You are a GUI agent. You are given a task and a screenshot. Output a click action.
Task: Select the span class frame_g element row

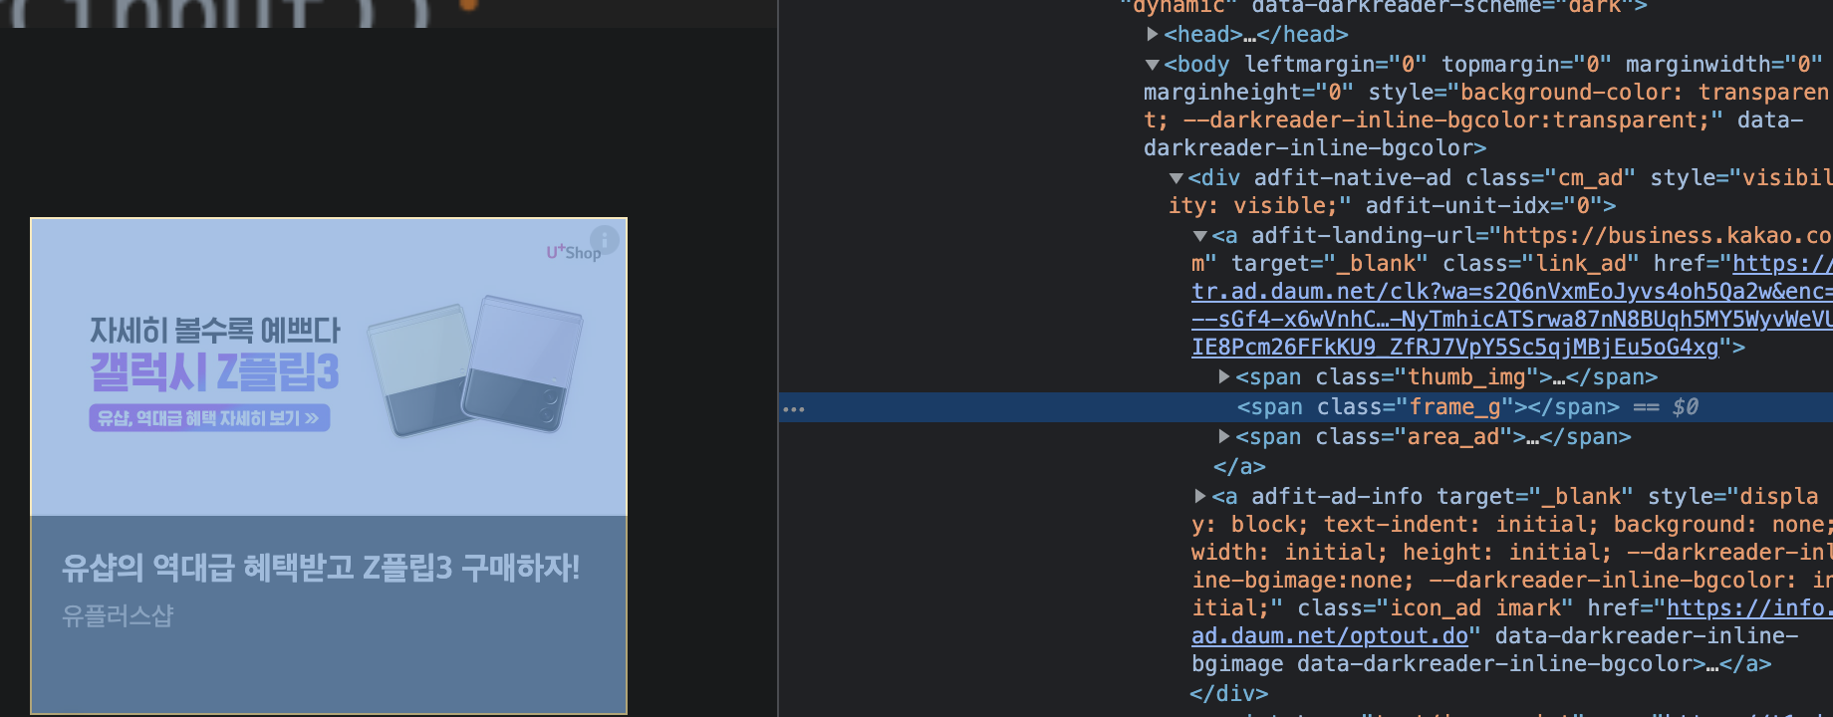pos(1305,407)
